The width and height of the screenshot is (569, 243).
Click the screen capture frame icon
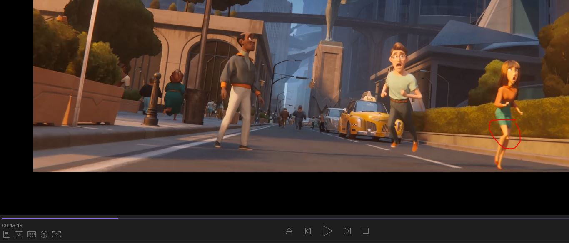coord(57,234)
